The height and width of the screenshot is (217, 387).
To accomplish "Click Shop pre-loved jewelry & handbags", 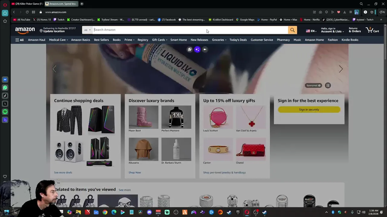I will click(x=224, y=172).
